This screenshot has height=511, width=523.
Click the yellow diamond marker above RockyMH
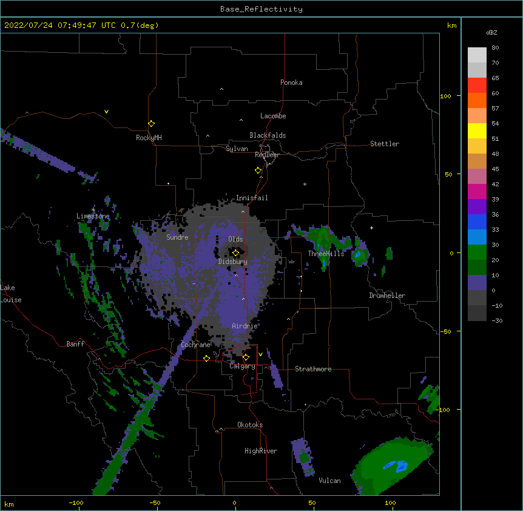(151, 124)
